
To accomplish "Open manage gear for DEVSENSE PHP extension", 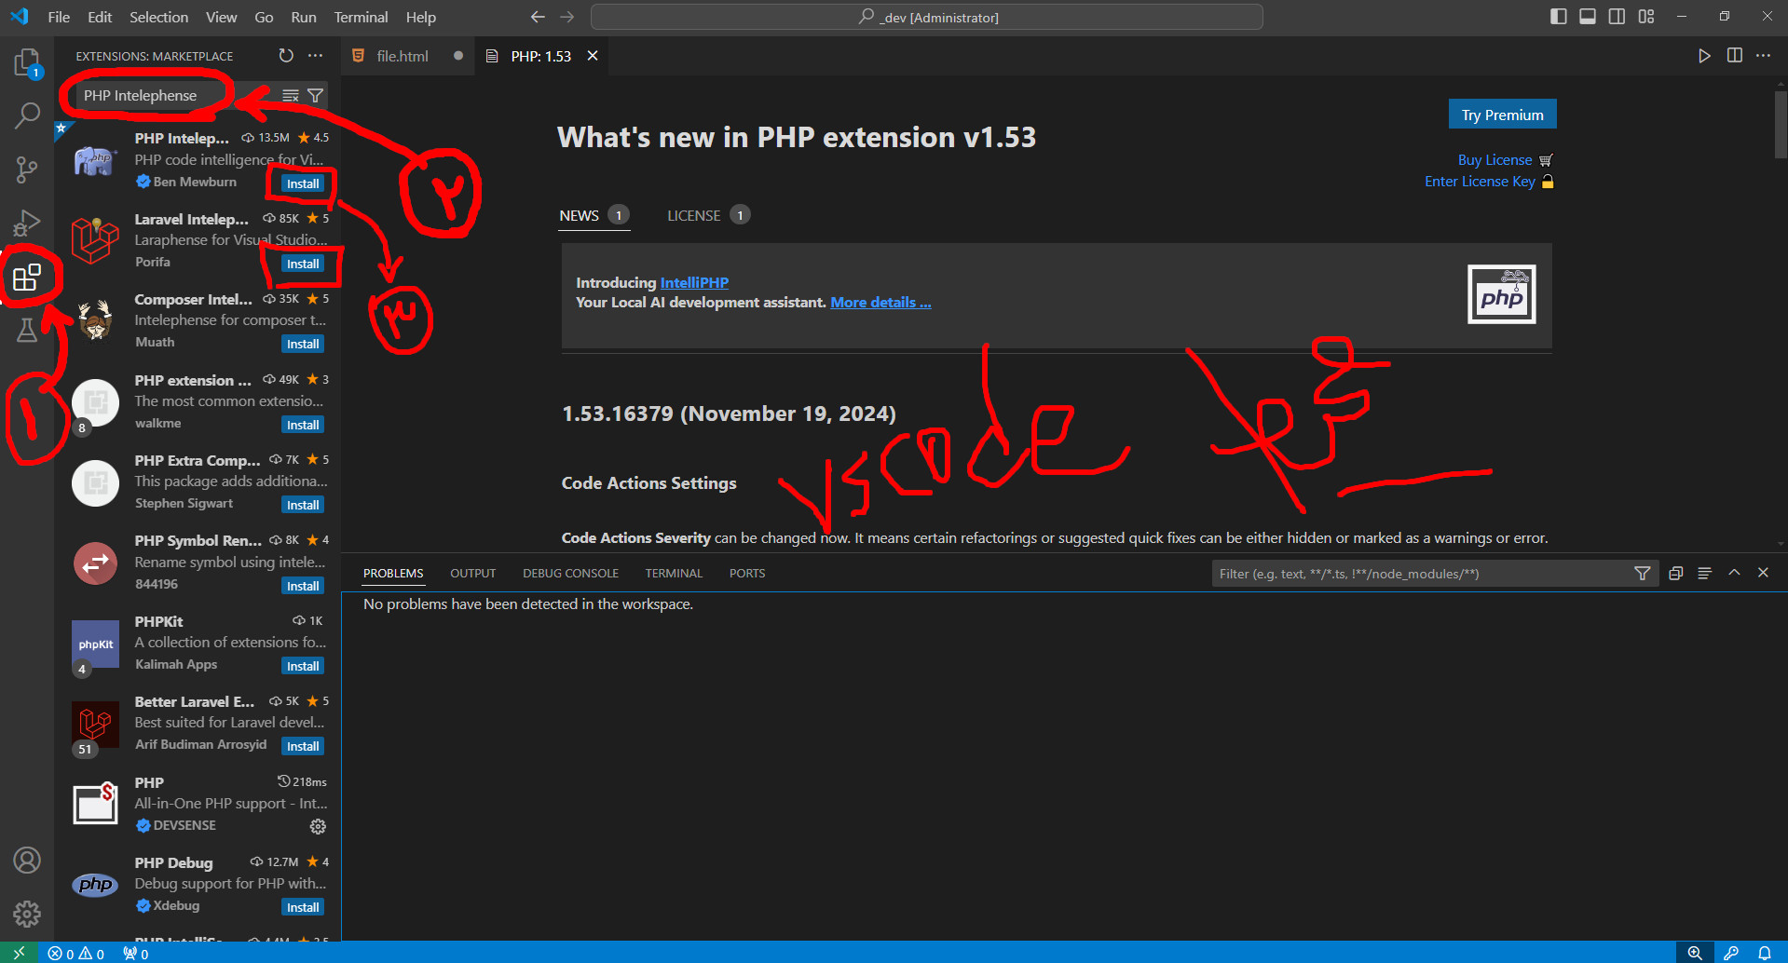I will pyautogui.click(x=318, y=826).
